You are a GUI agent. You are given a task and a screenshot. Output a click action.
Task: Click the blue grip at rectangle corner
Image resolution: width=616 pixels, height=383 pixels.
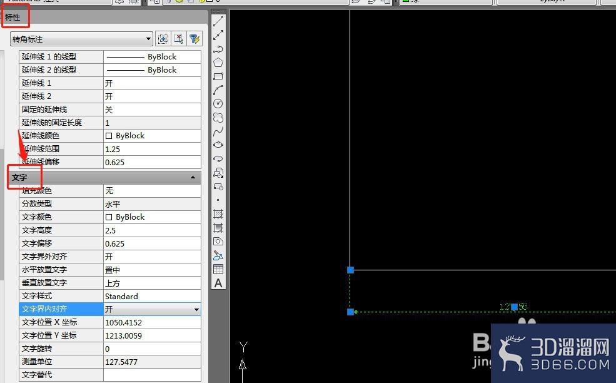tap(350, 270)
